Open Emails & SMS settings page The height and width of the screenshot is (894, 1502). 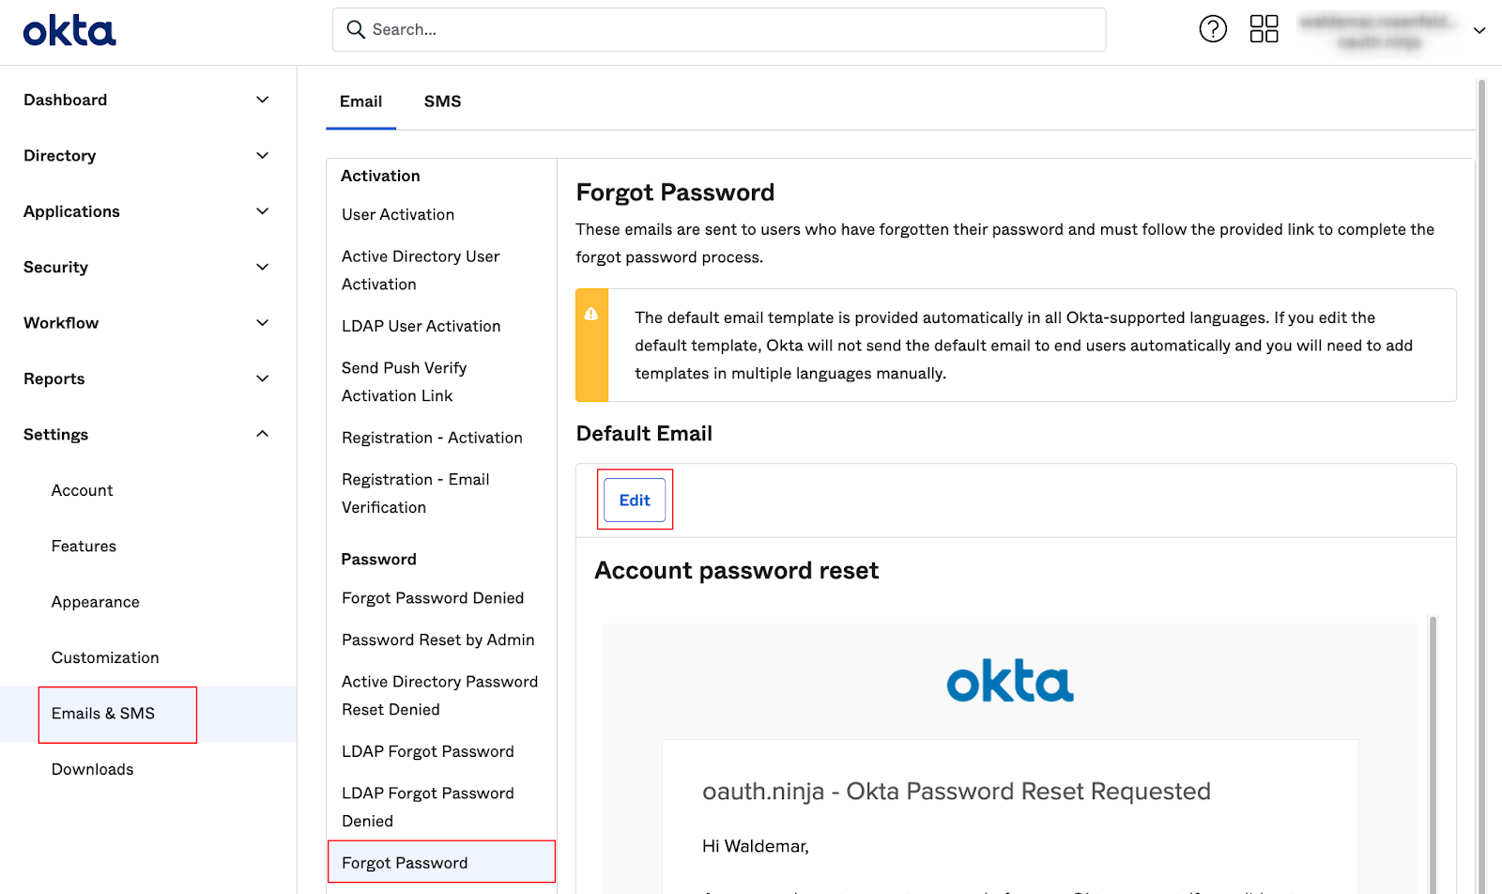(103, 714)
